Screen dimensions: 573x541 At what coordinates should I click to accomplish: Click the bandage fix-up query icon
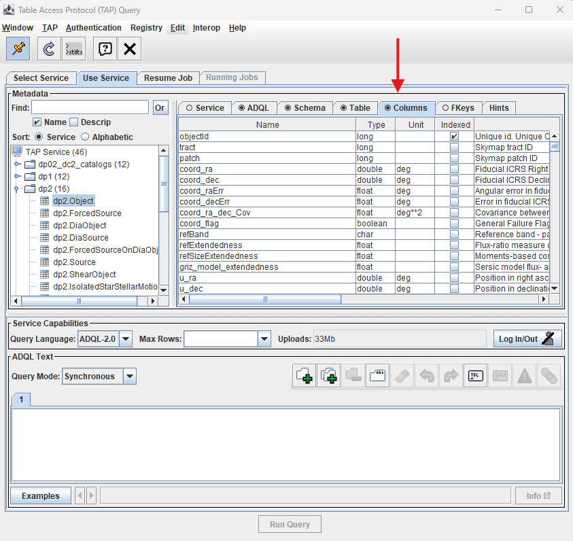549,376
